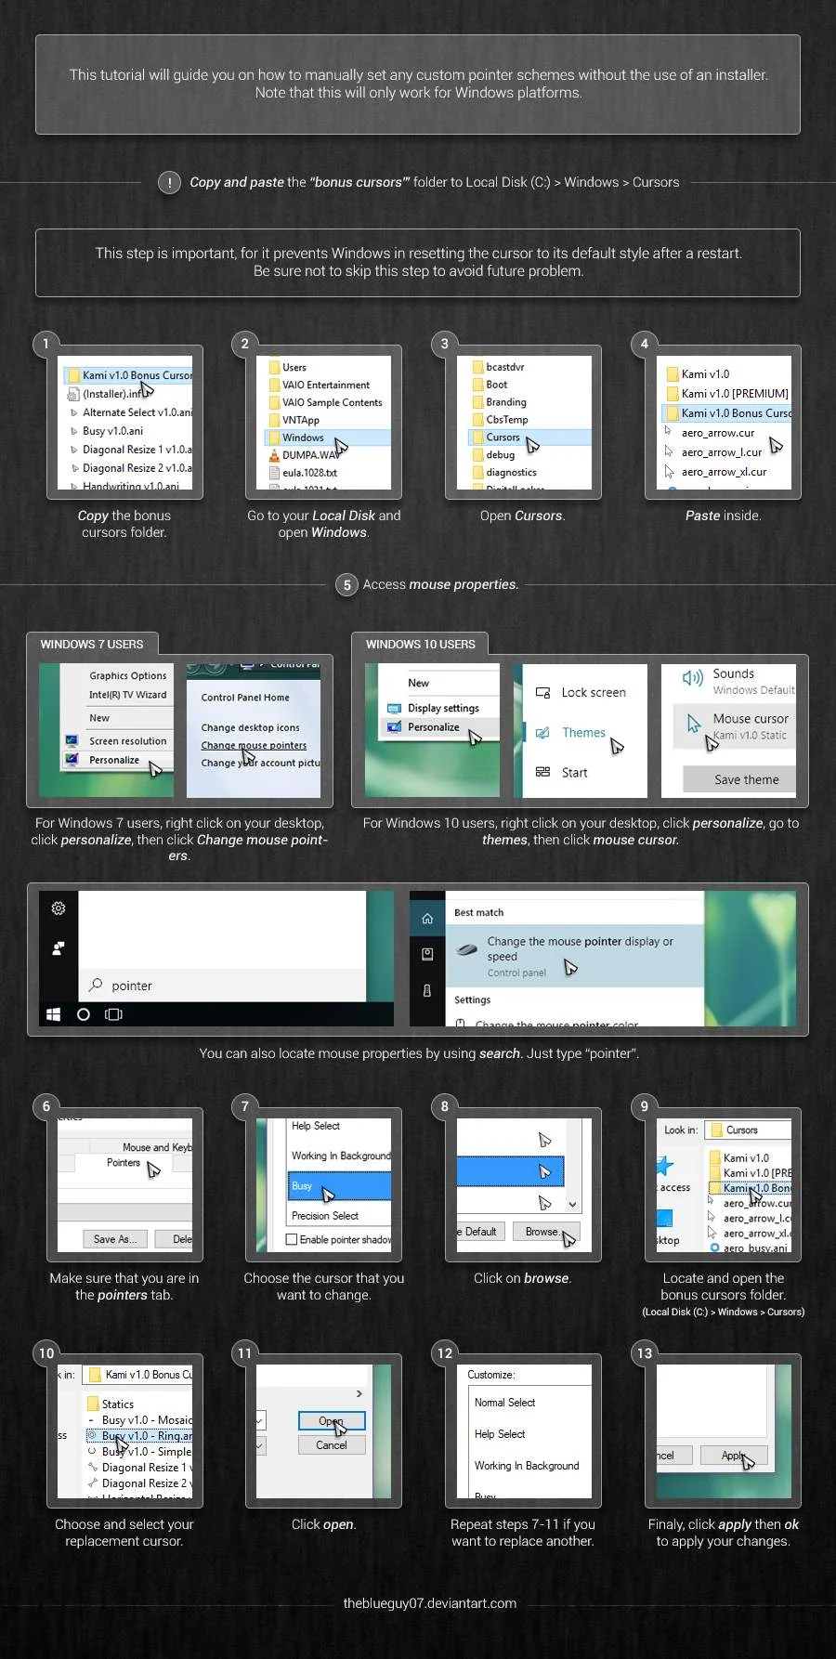Click the Boot folder icon
This screenshot has height=1659, width=836.
[477, 385]
